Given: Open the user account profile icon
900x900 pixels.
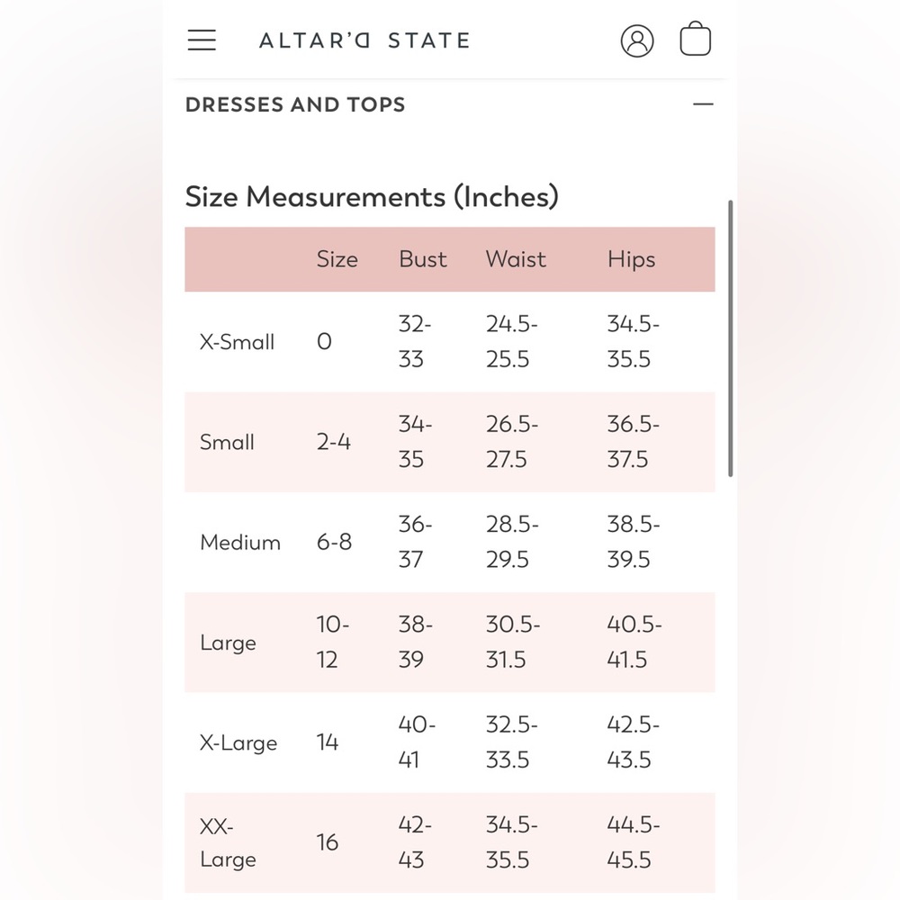Looking at the screenshot, I should (637, 40).
